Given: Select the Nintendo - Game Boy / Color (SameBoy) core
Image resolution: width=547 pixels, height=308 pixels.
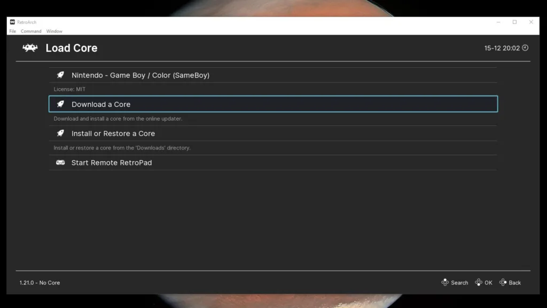Looking at the screenshot, I should point(142,75).
